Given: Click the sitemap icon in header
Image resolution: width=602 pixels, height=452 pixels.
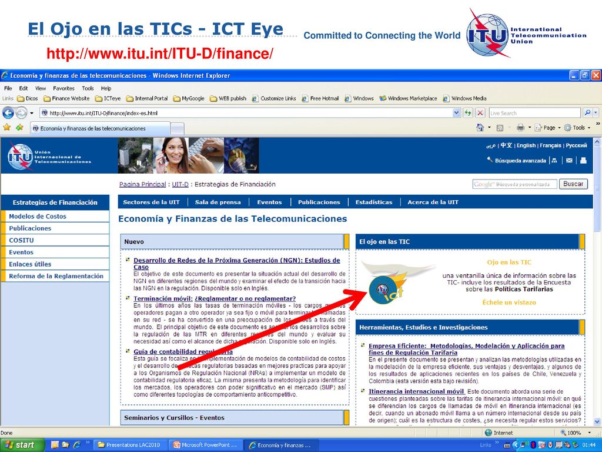Looking at the screenshot, I should [554, 160].
